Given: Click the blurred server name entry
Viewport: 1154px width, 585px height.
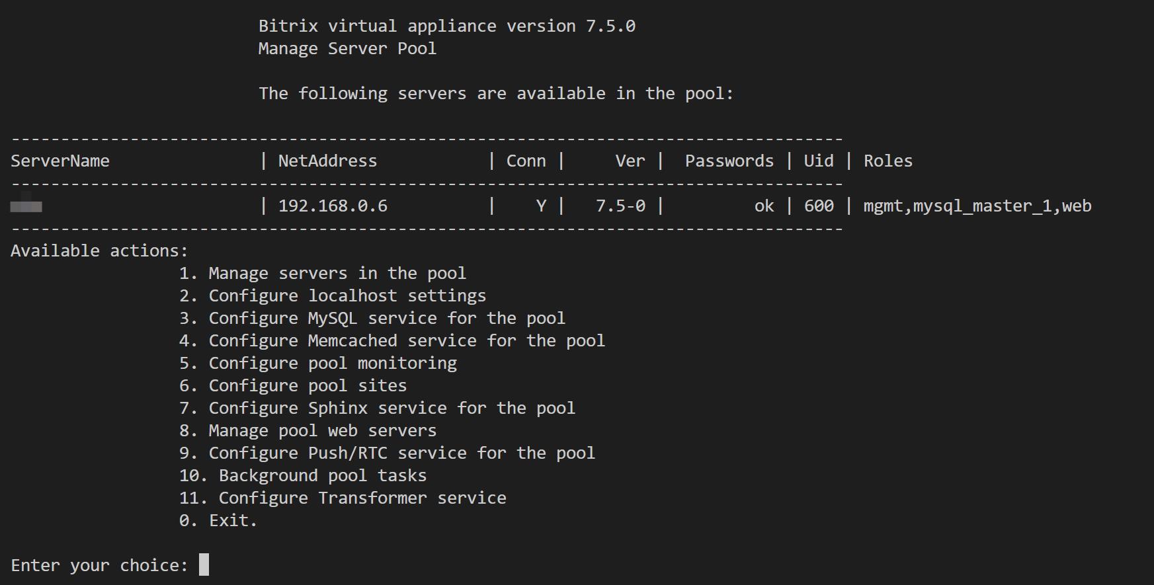Looking at the screenshot, I should point(26,207).
